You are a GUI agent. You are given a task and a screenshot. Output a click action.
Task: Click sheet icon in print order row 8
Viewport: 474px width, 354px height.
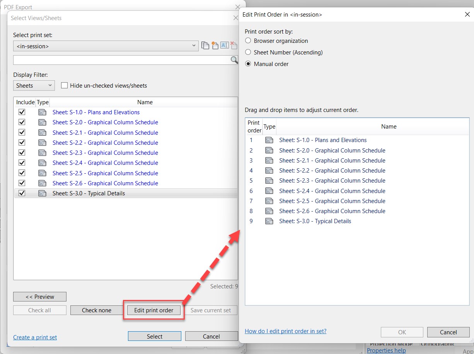[x=269, y=211]
